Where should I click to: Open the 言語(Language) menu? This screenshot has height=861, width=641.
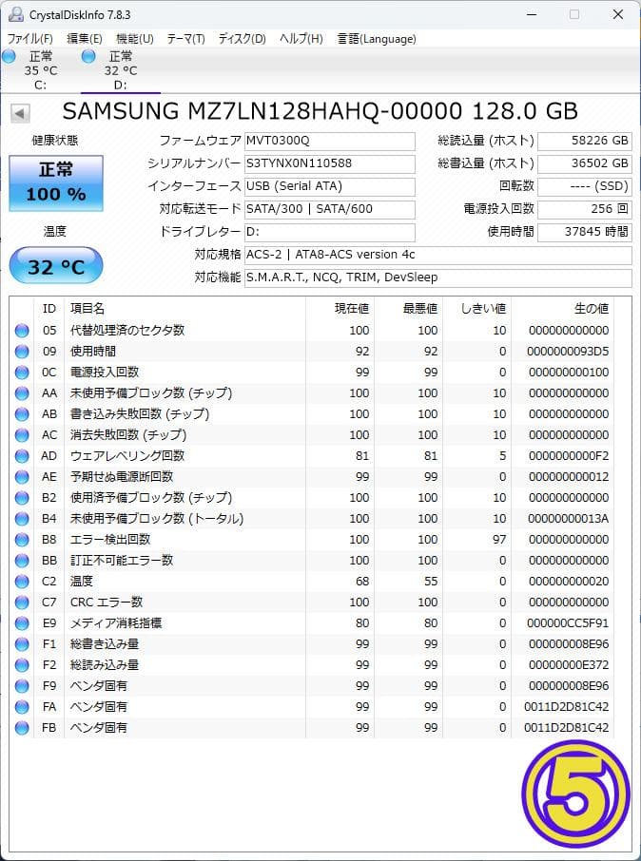click(x=377, y=39)
